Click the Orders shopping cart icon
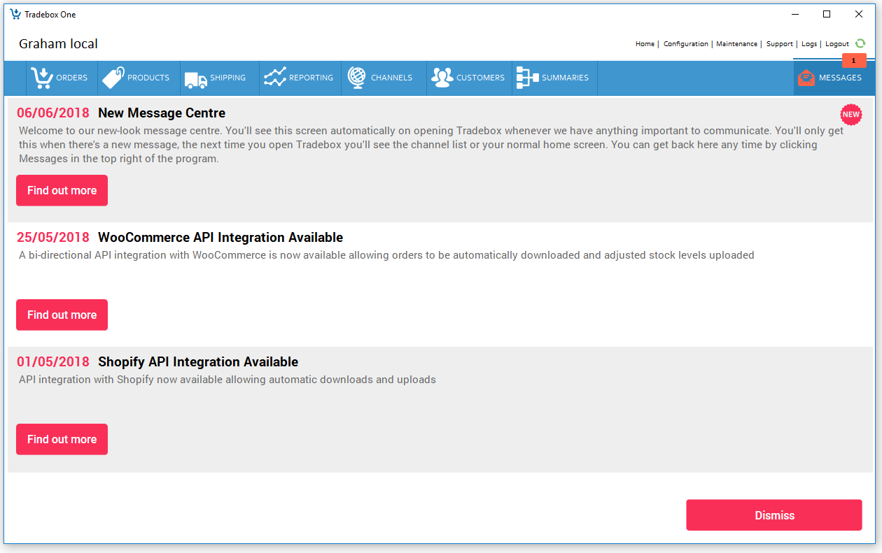Viewport: 882px width, 553px height. pos(42,78)
